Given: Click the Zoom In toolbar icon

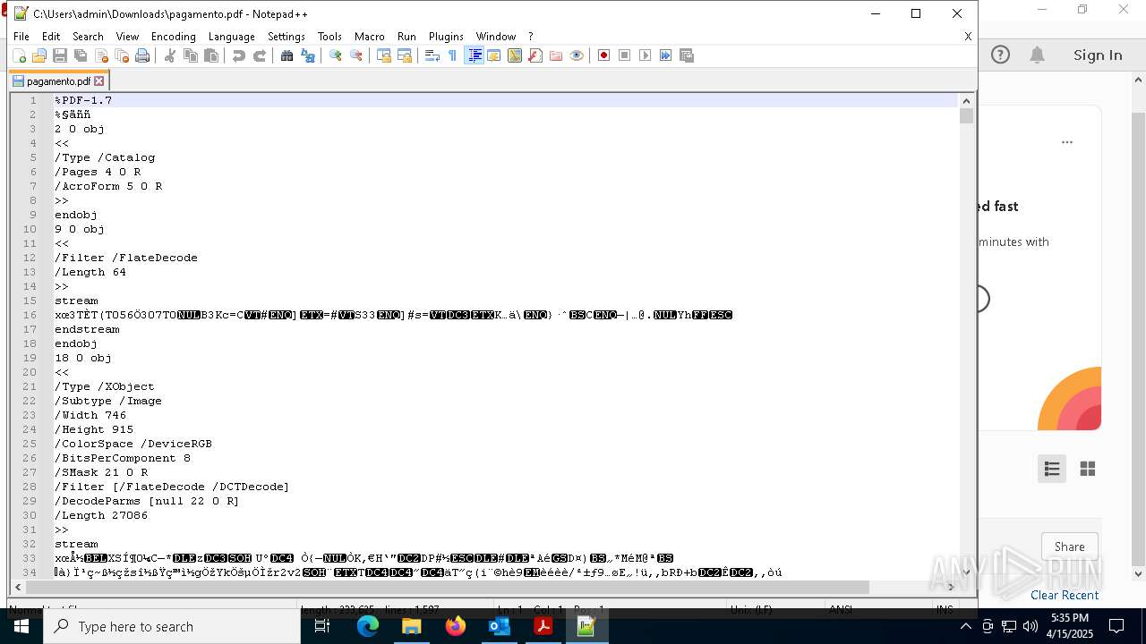Looking at the screenshot, I should 336,55.
